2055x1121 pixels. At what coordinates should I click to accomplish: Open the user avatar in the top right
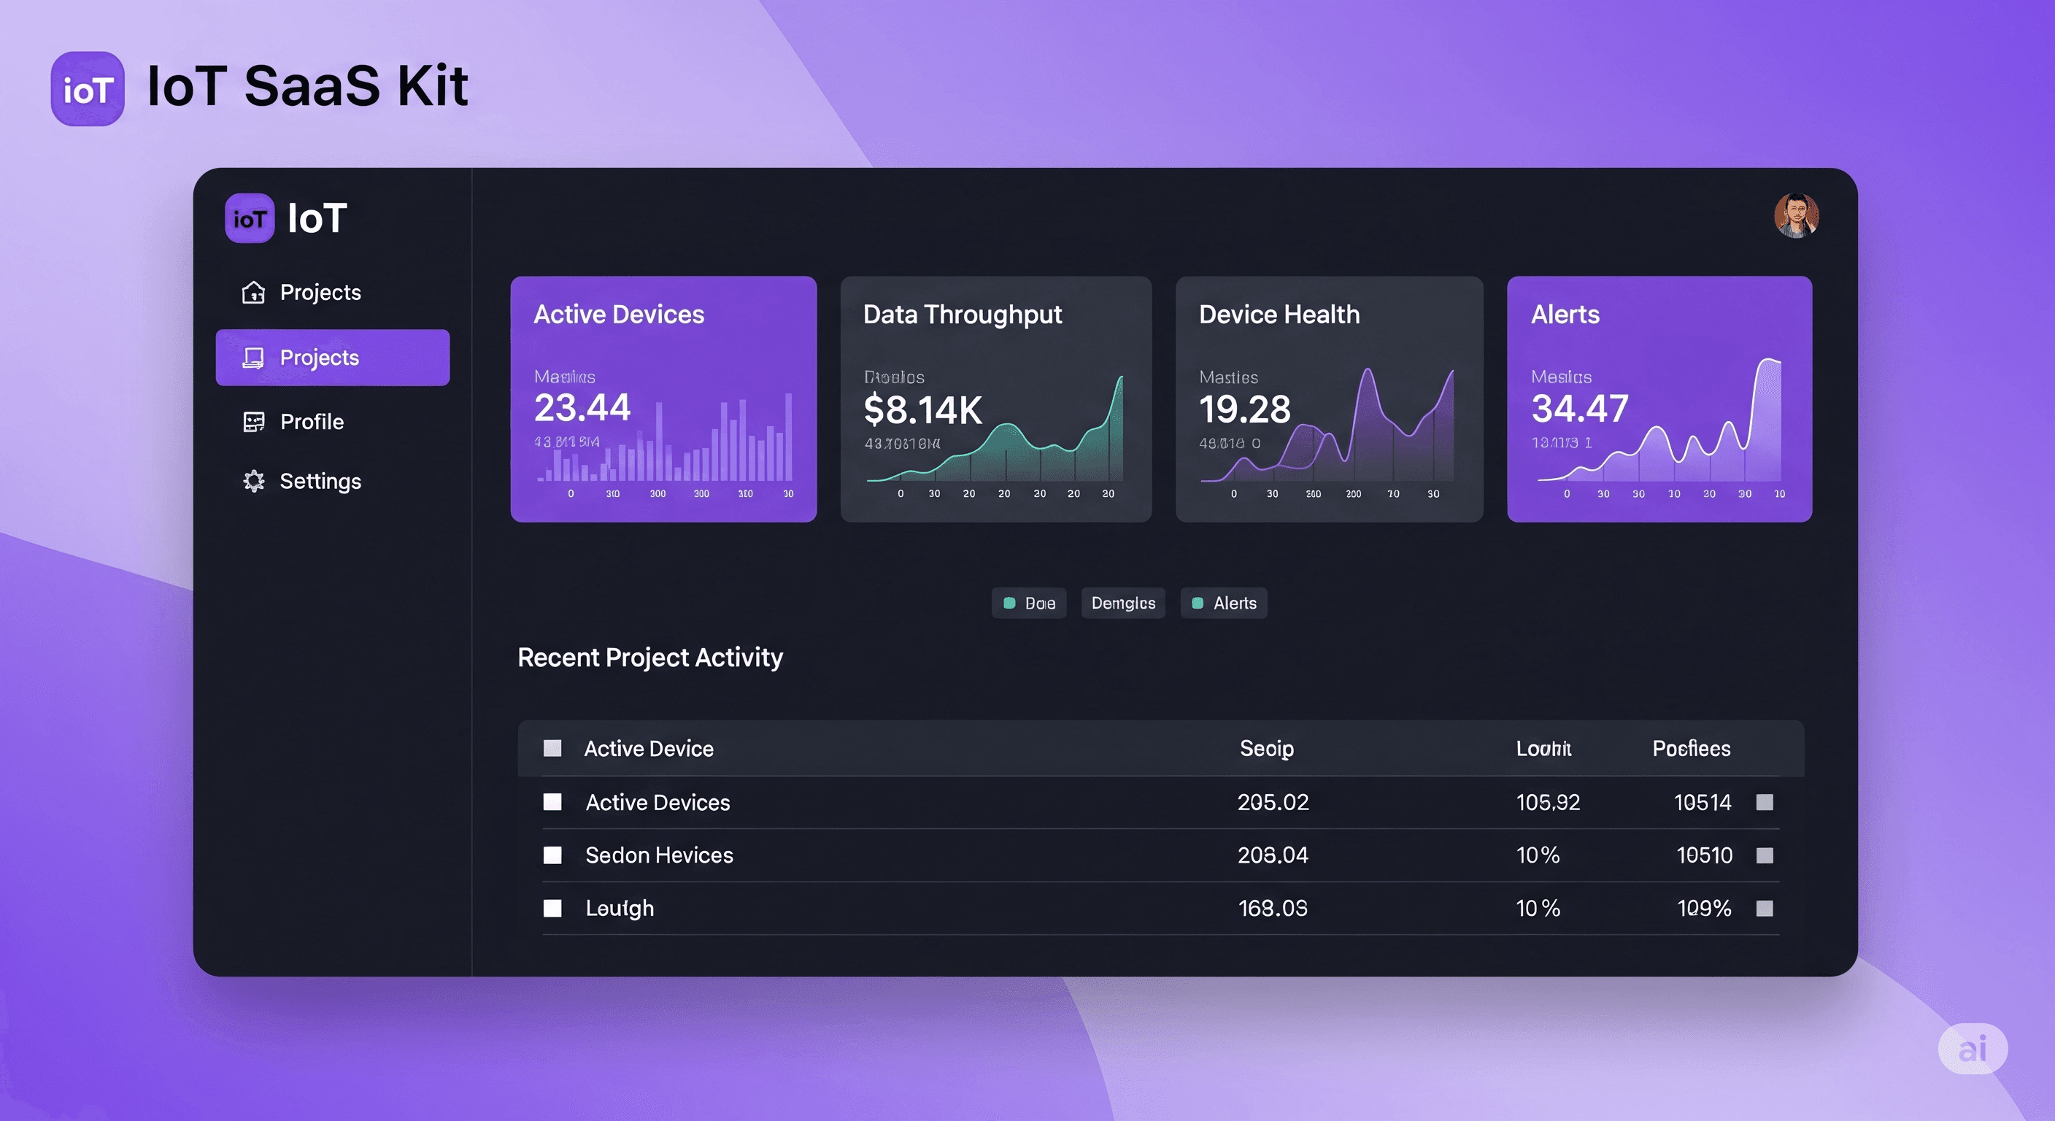tap(1796, 215)
